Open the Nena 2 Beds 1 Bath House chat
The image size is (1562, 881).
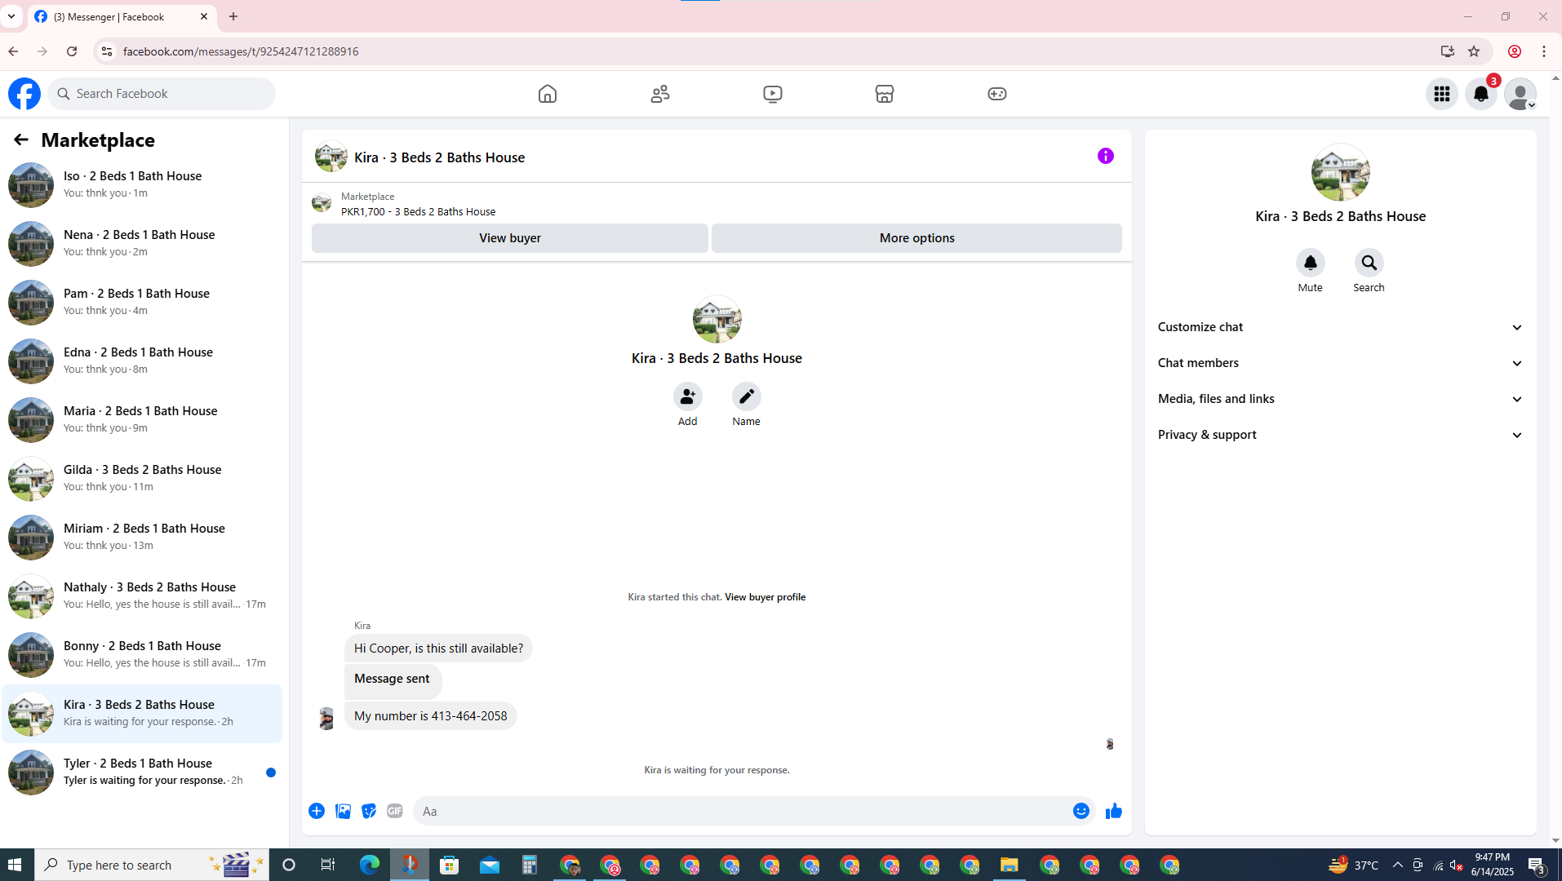(x=142, y=243)
